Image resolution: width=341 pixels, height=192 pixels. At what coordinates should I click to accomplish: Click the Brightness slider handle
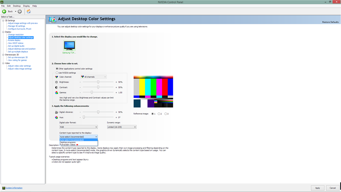[98, 82]
